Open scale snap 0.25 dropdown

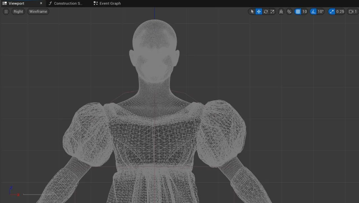tap(340, 11)
